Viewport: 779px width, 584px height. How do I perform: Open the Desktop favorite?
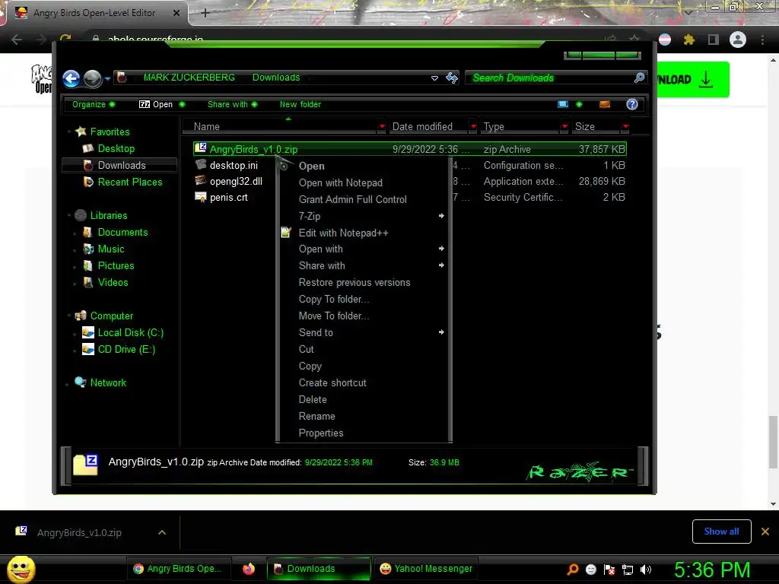(116, 148)
